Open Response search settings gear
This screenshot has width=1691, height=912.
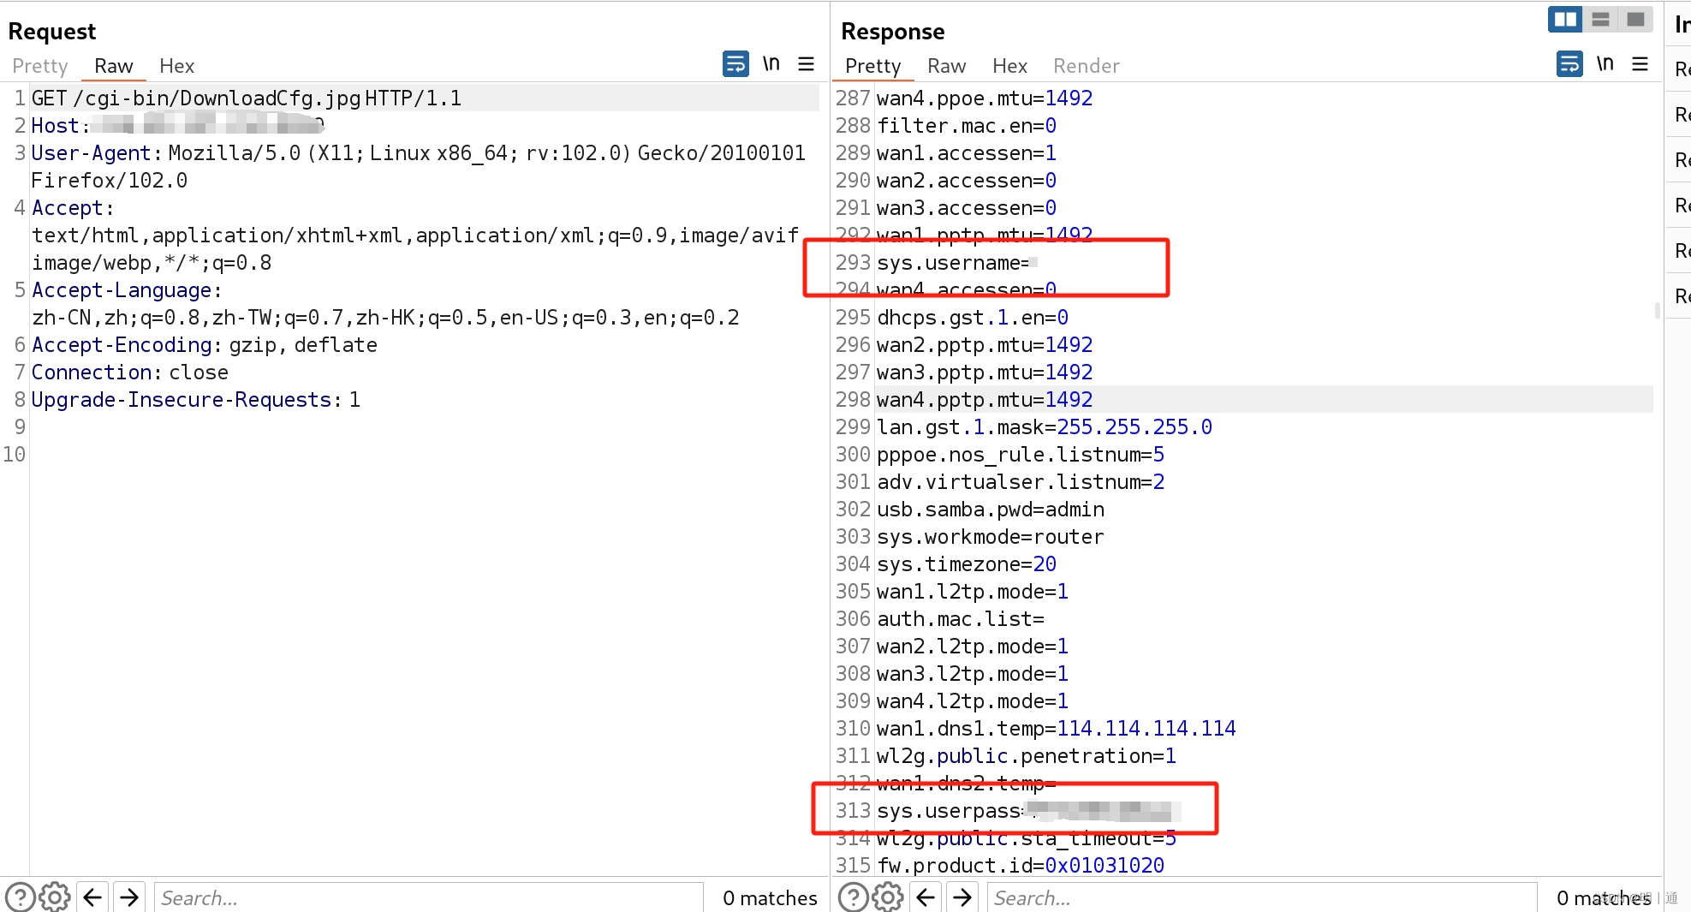coord(888,897)
